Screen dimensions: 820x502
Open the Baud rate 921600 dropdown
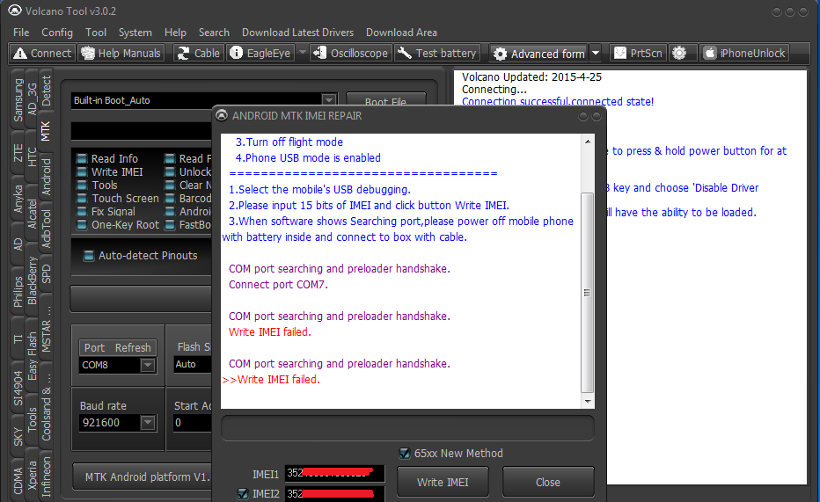pos(147,423)
